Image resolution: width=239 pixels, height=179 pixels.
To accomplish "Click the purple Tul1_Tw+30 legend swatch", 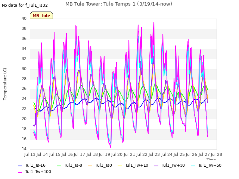I will click(156, 166).
